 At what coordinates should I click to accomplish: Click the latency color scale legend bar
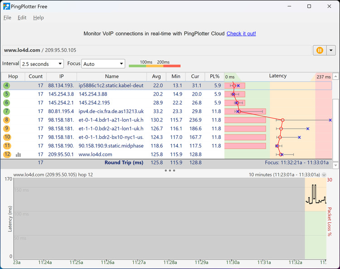pyautogui.click(x=155, y=66)
